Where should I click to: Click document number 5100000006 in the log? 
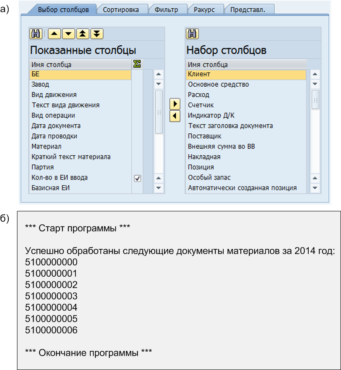tap(51, 330)
